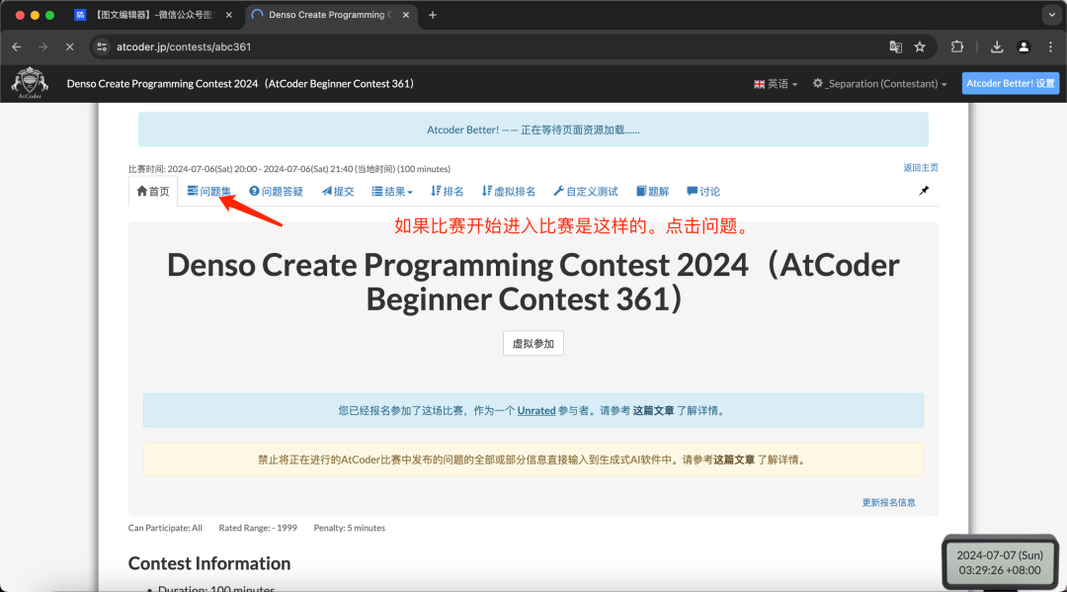1067x592 pixels.
Task: Open the Unrated link in the notice
Action: coord(536,410)
